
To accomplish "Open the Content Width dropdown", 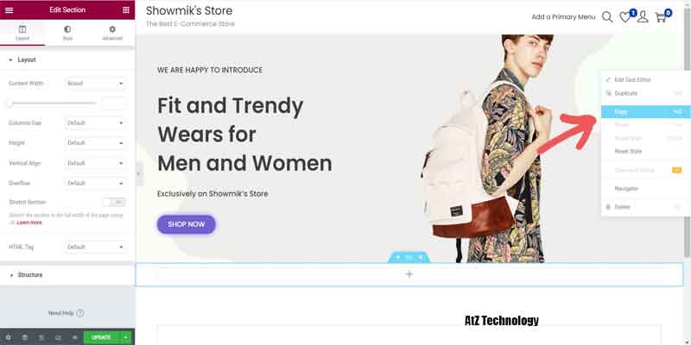I will 95,83.
